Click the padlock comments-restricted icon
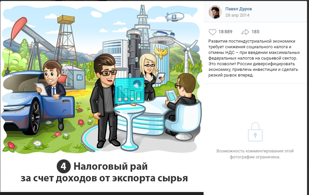Screen dimensions: 309x195 255,132
